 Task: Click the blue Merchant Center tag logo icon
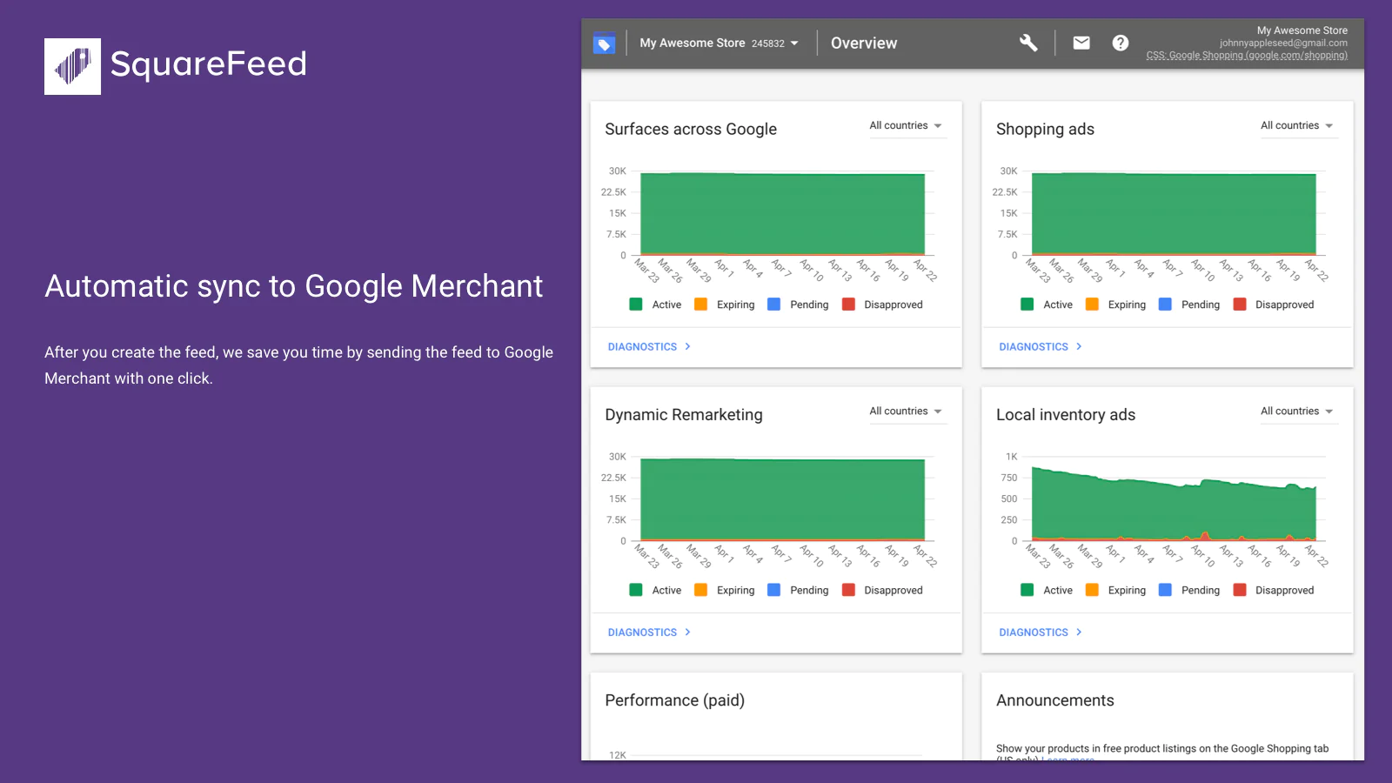click(604, 42)
